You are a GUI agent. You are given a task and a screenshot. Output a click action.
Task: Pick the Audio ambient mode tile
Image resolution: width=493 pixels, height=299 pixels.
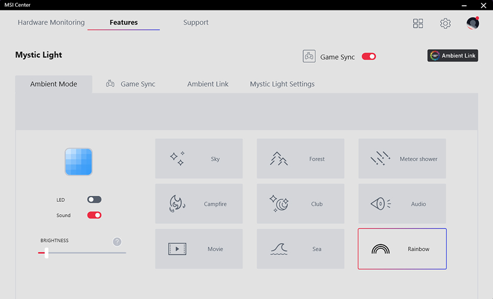point(402,204)
